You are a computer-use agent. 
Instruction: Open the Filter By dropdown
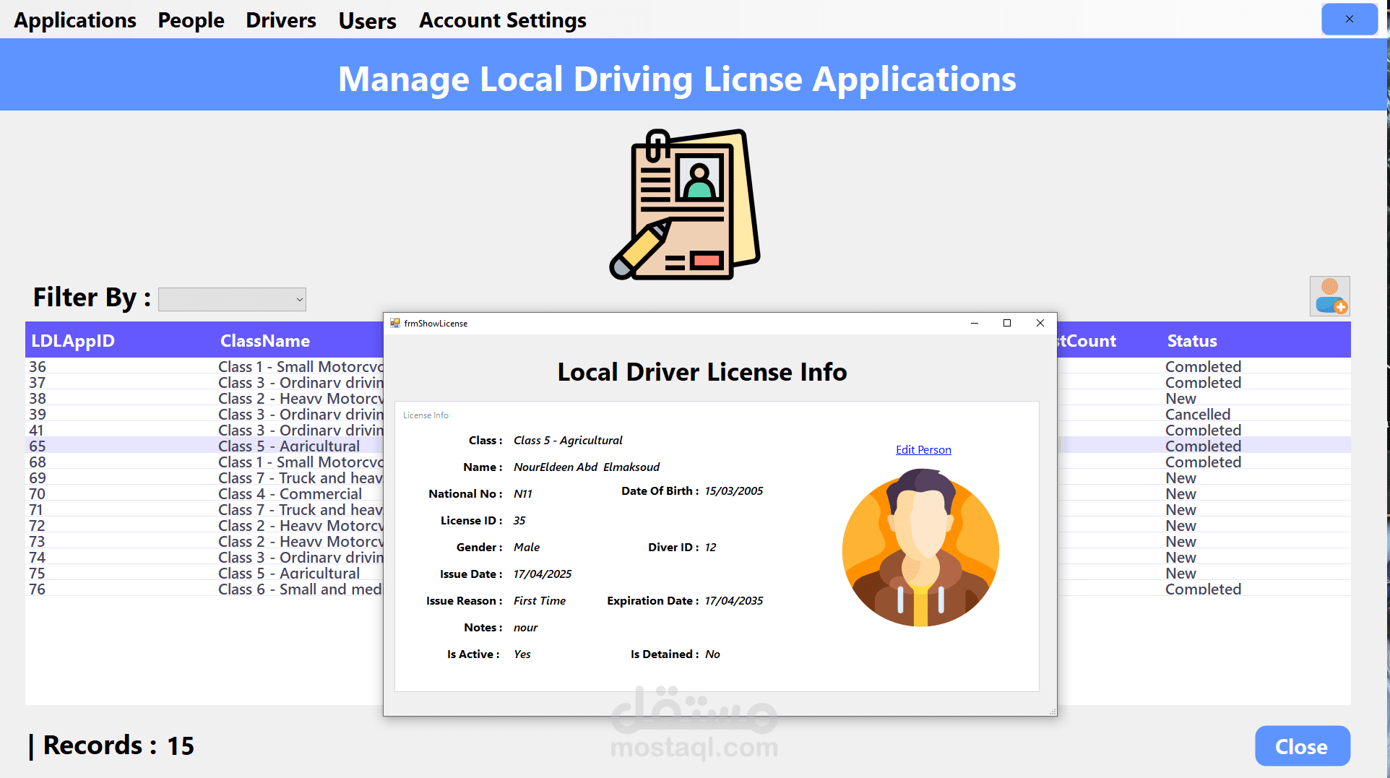232,299
